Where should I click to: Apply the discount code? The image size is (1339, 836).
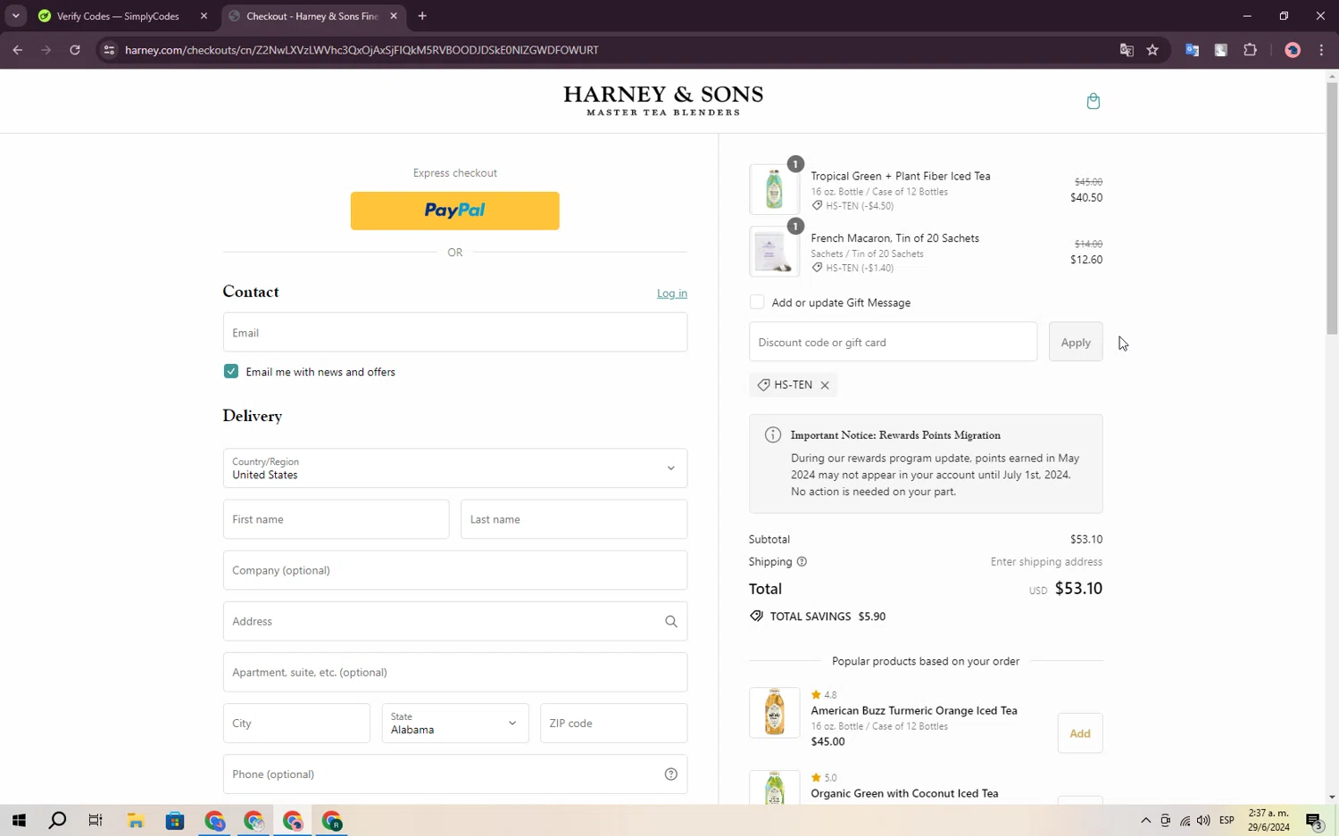pos(1076,343)
